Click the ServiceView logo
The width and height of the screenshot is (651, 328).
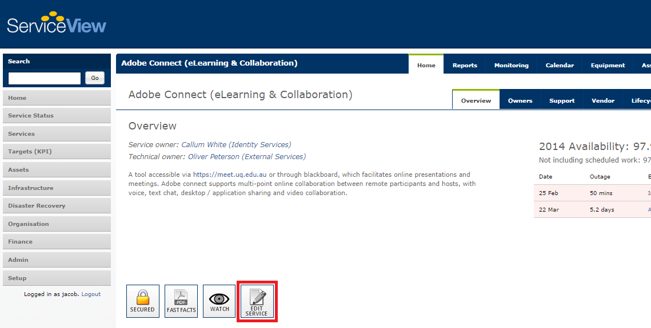click(57, 23)
